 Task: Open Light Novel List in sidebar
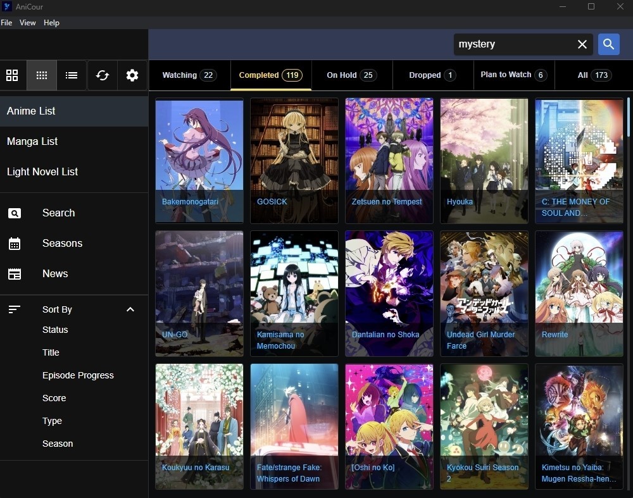pyautogui.click(x=74, y=171)
